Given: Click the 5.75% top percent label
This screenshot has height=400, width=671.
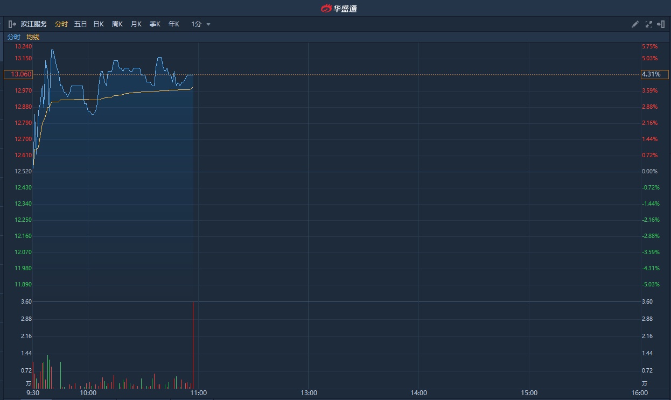Looking at the screenshot, I should coord(649,47).
